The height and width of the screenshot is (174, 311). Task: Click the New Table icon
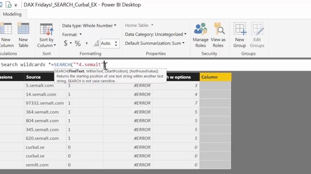23,29
